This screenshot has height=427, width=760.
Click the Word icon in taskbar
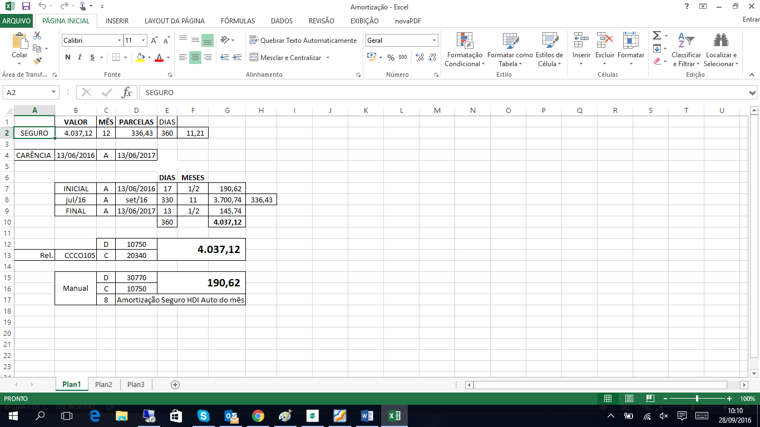click(367, 416)
